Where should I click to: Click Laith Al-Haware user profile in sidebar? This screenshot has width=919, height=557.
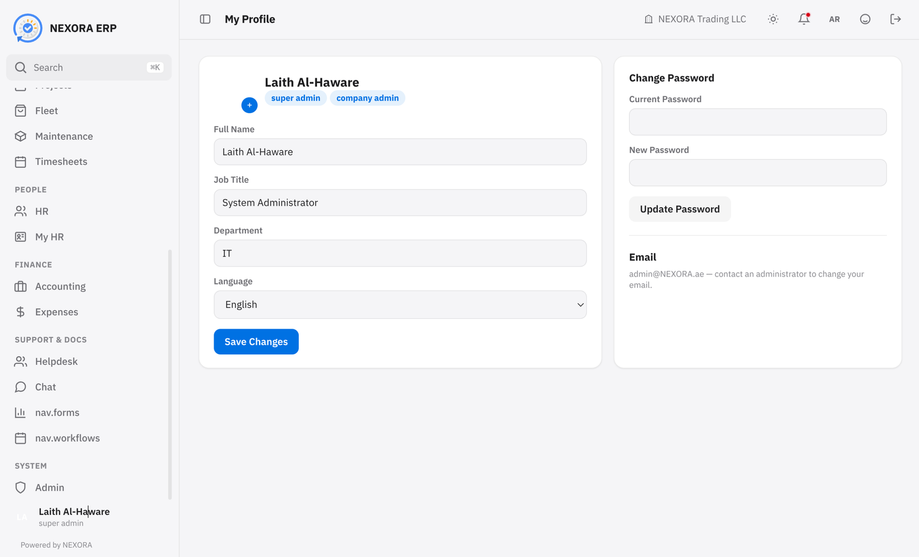pyautogui.click(x=89, y=517)
